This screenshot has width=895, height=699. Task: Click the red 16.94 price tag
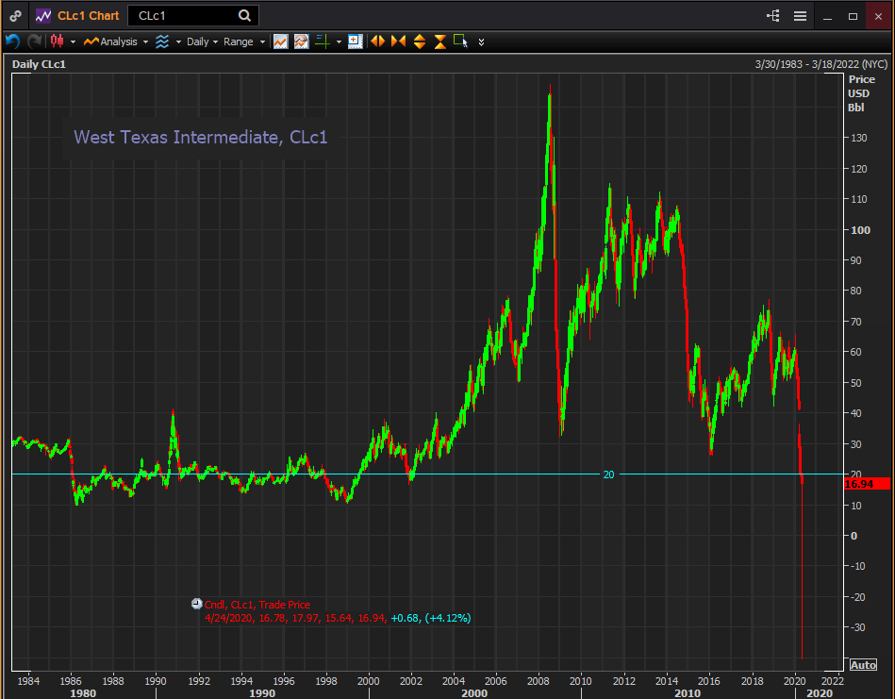(x=867, y=484)
